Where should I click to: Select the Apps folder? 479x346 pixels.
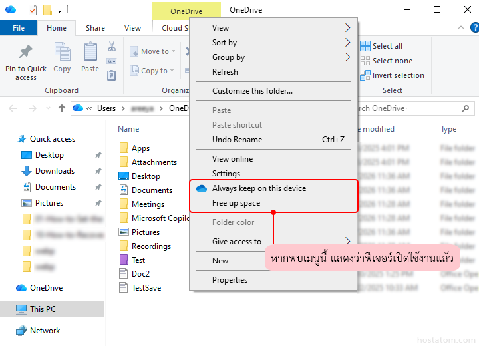[134, 148]
